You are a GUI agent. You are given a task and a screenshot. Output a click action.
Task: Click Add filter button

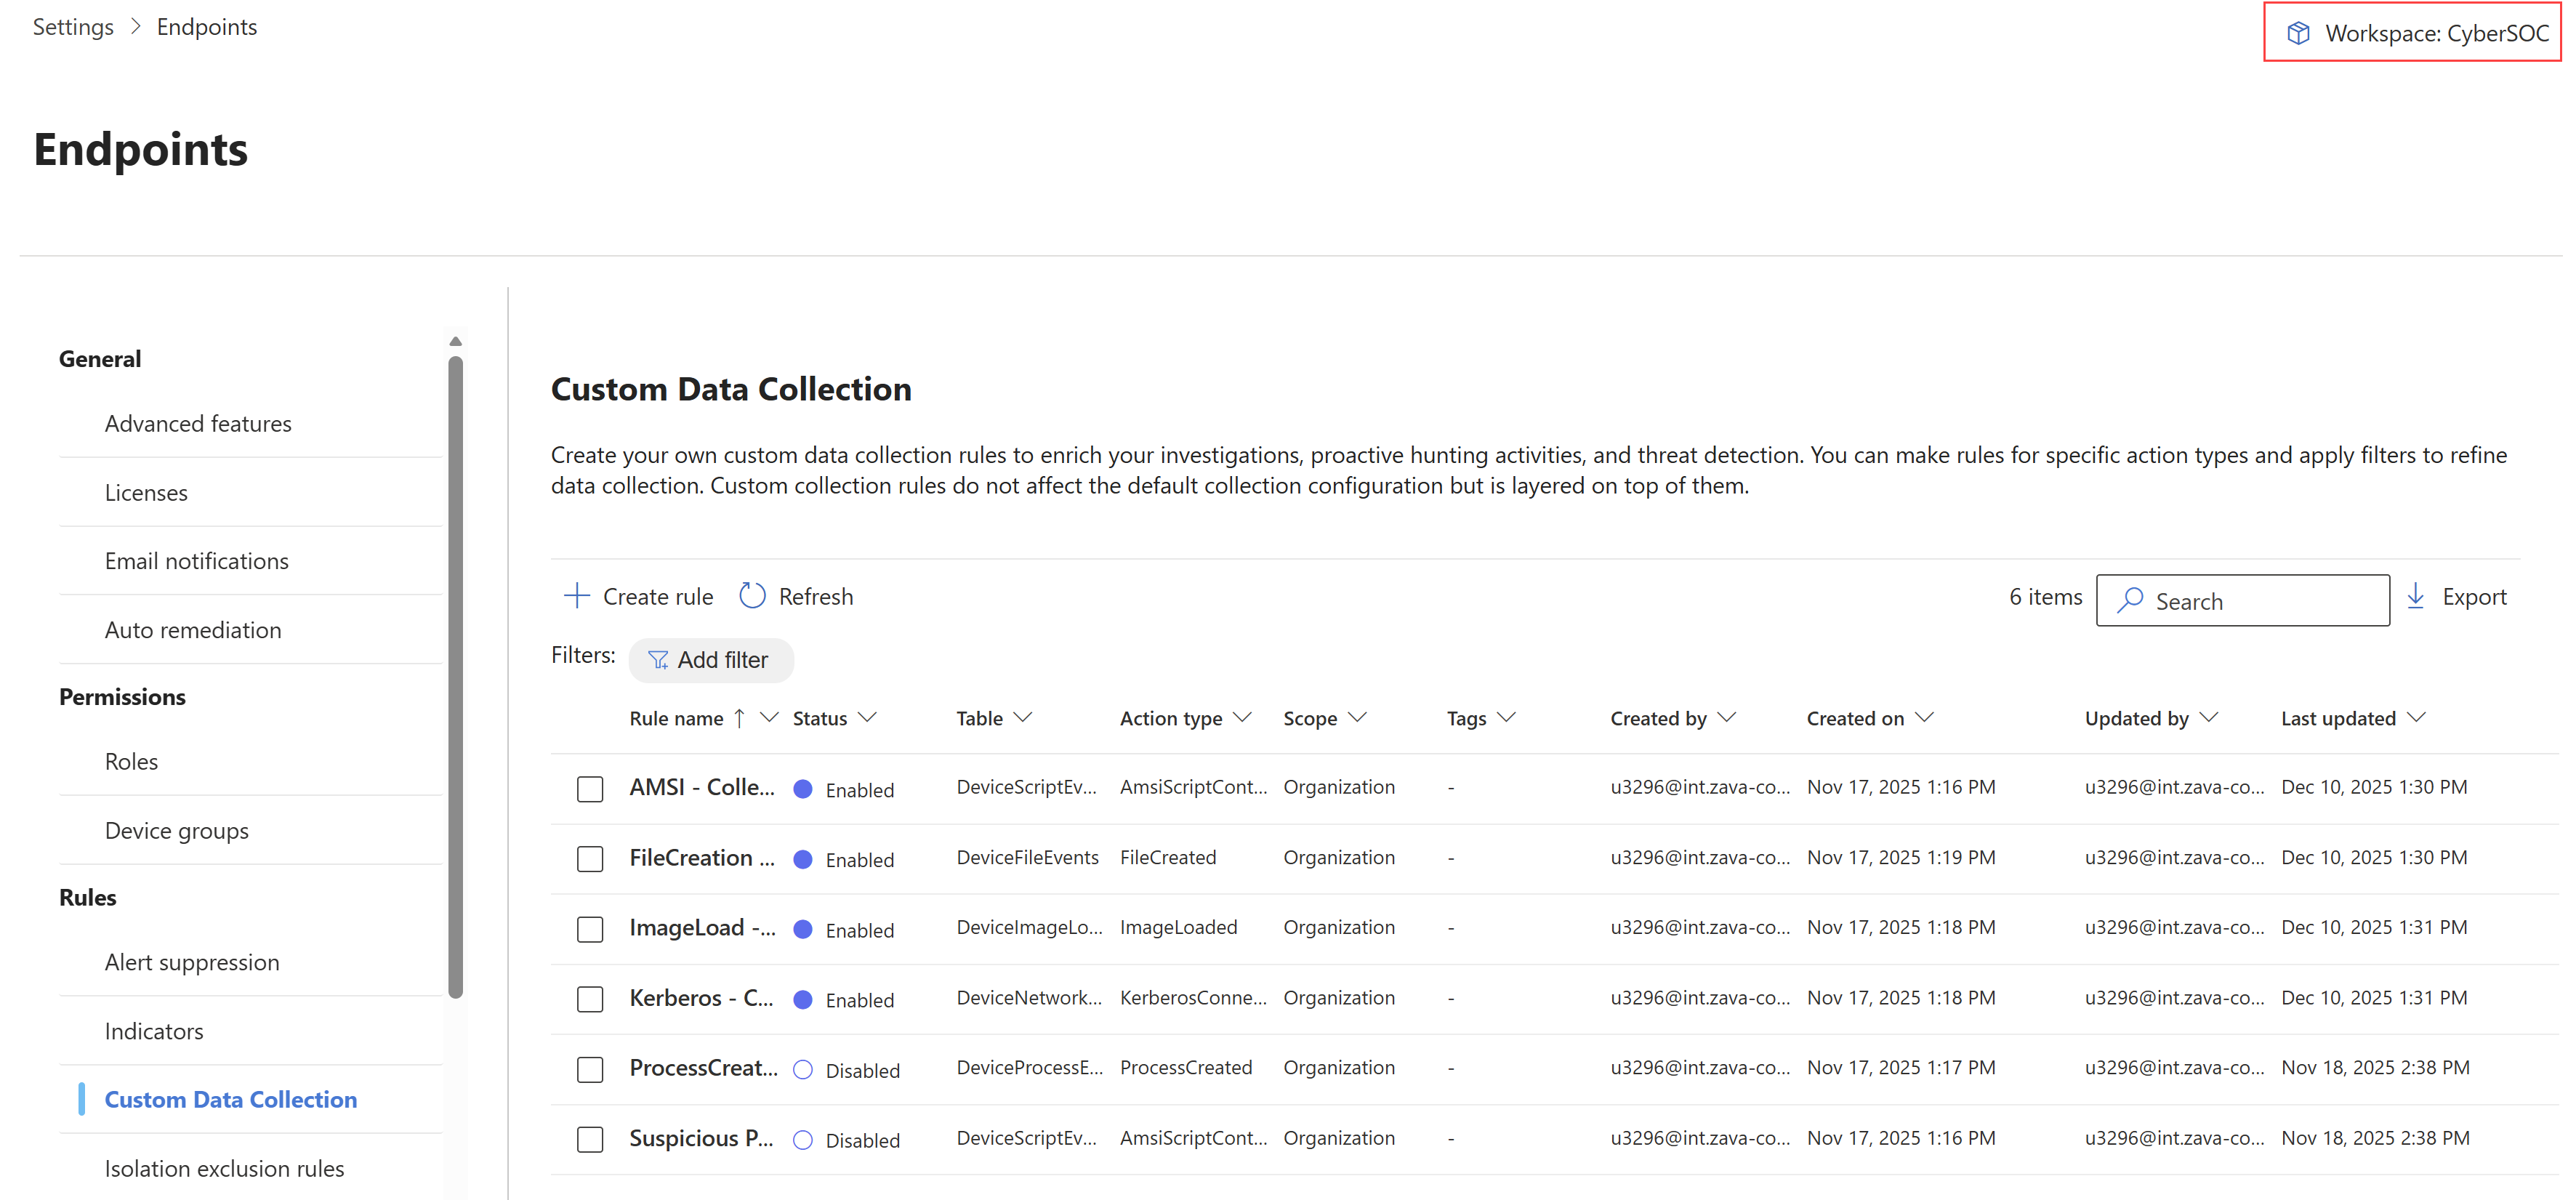711,660
